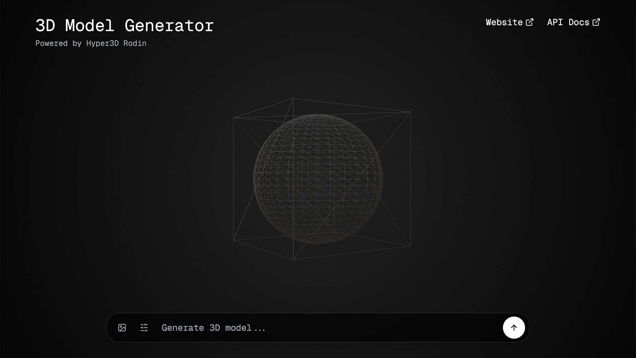Open advanced parameters via the sliders icon

144,328
